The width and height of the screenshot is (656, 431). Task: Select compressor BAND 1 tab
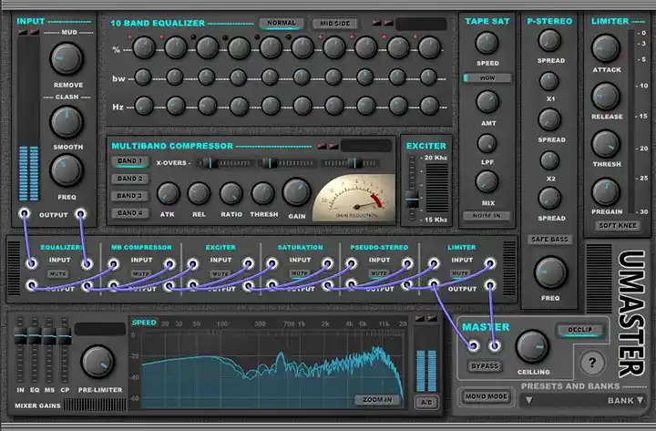[x=129, y=161]
